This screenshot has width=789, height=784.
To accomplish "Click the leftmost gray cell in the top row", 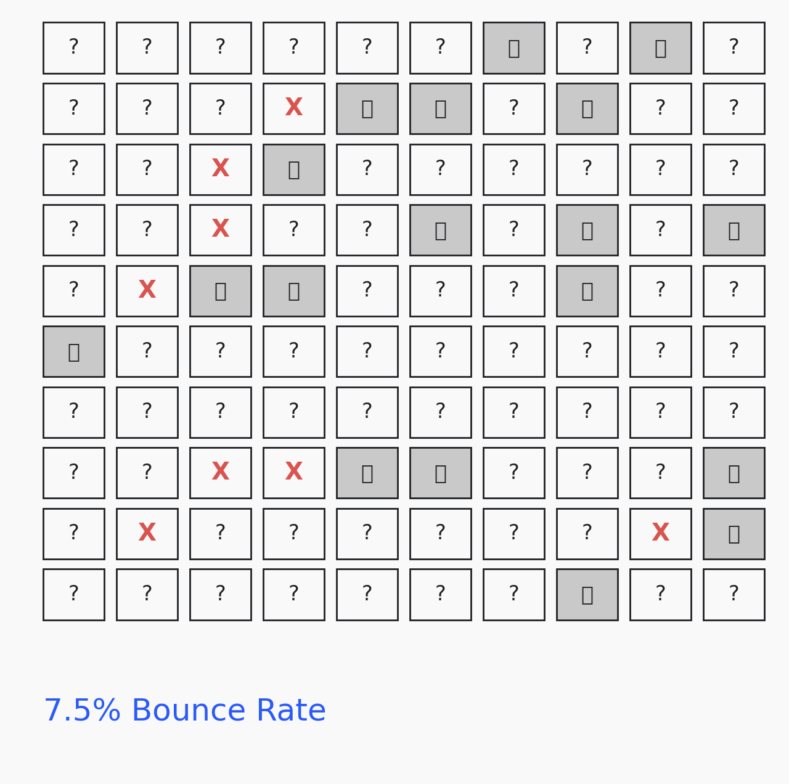I will click(513, 48).
